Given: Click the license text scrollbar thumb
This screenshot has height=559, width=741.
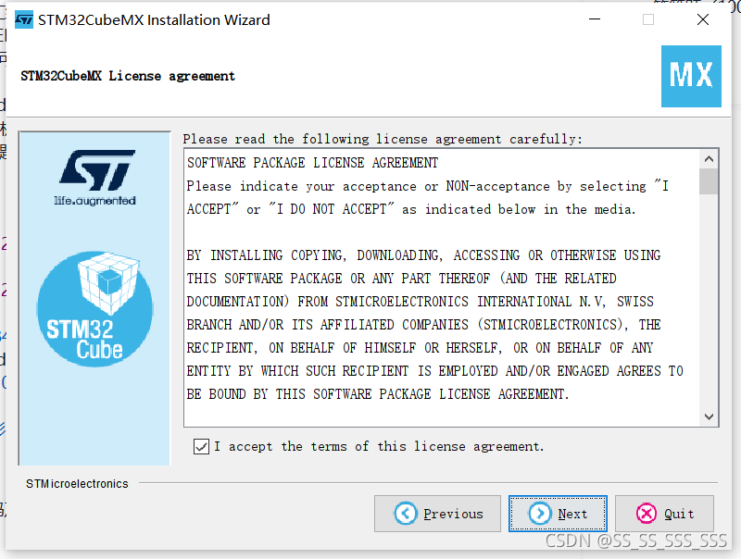Looking at the screenshot, I should point(709,181).
